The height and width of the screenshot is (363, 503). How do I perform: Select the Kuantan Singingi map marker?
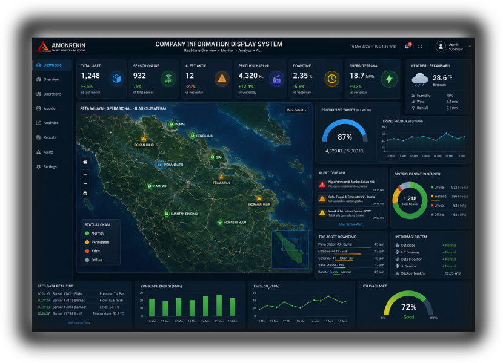click(x=167, y=214)
